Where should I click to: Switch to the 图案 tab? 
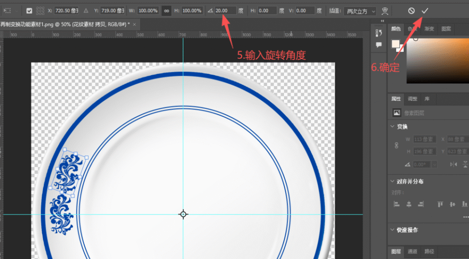tap(446, 29)
